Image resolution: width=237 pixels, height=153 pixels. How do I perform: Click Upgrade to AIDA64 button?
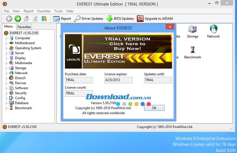tap(155, 19)
